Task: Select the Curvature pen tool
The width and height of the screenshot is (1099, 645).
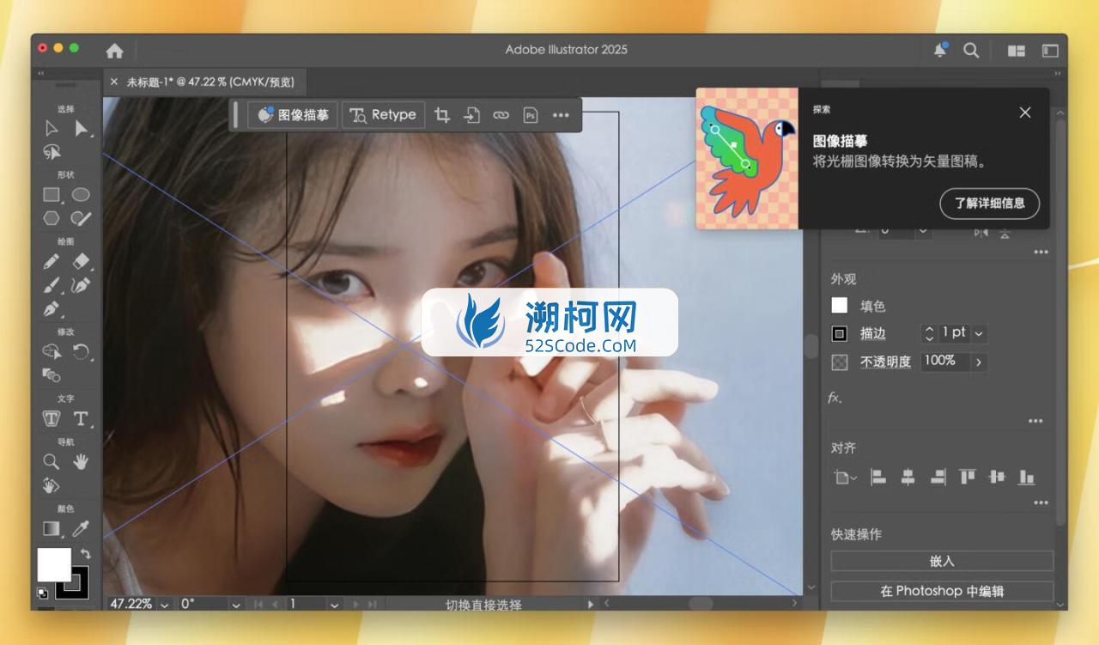Action: pyautogui.click(x=81, y=285)
